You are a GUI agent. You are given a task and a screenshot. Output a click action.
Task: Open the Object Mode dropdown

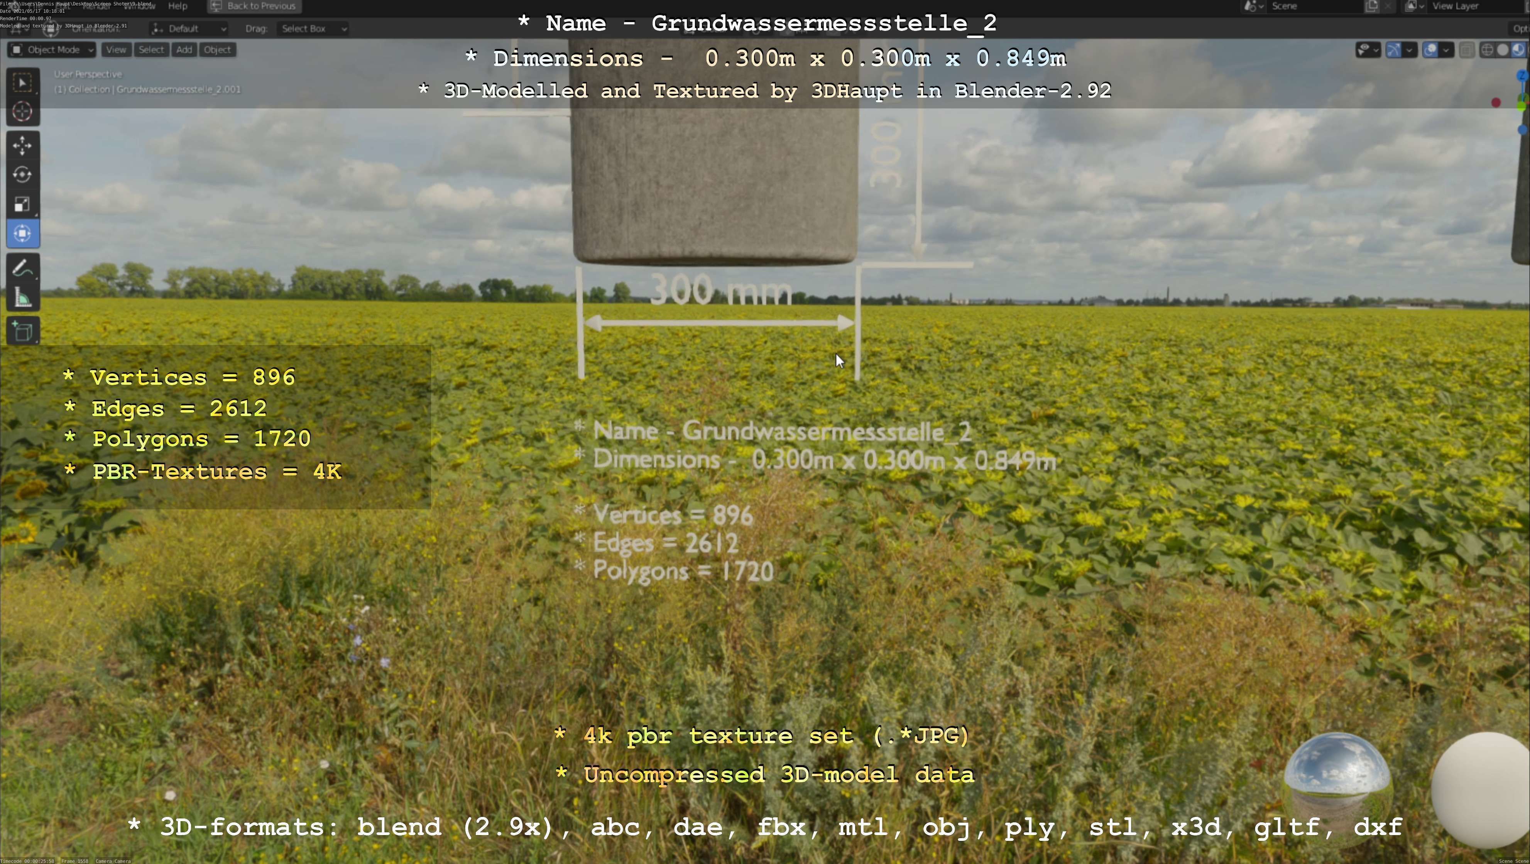tap(52, 50)
